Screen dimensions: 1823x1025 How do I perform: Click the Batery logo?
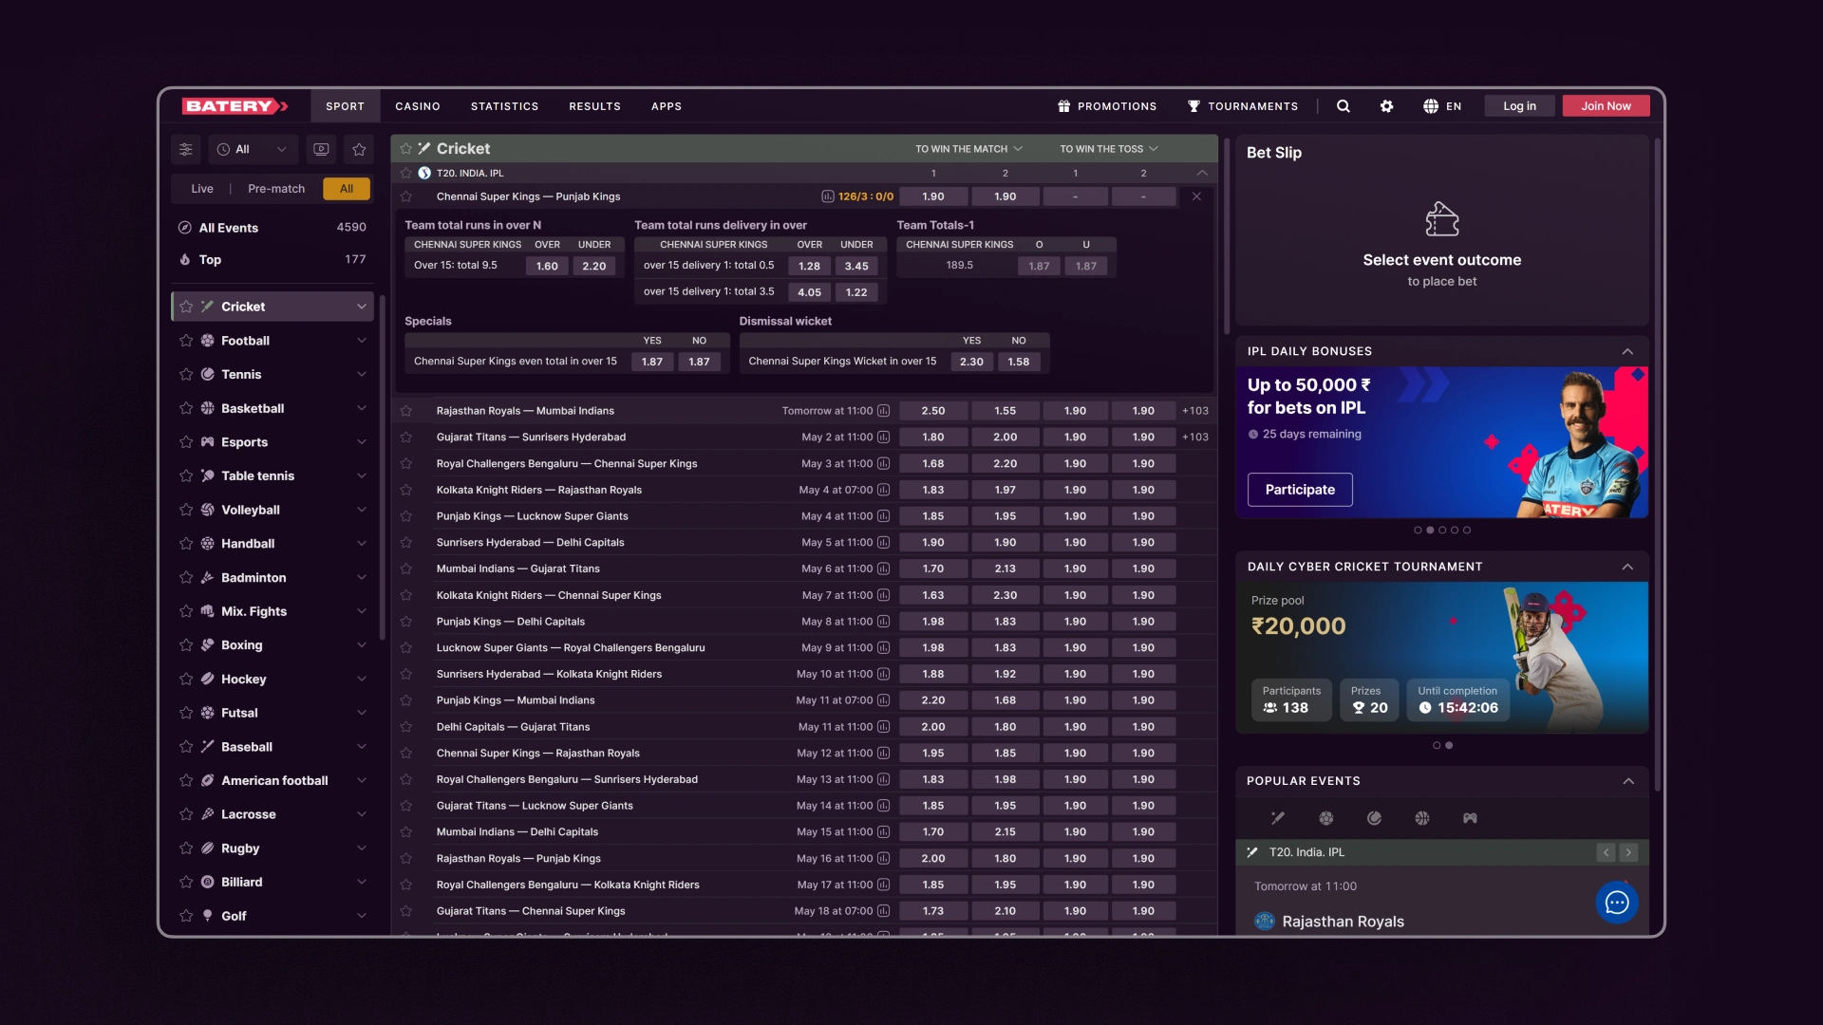[x=235, y=106]
